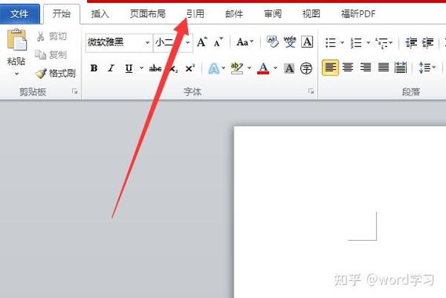This screenshot has width=446, height=298.
Task: Center align the paragraph
Action: pyautogui.click(x=348, y=67)
